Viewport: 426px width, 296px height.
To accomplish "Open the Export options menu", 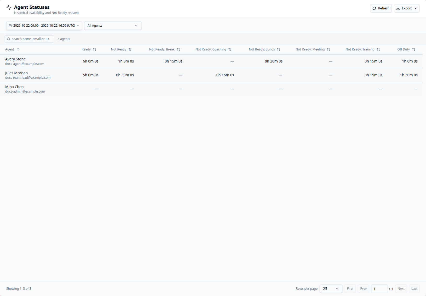I will 407,8.
